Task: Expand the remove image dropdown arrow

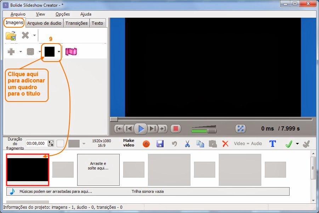Action: click(x=35, y=35)
